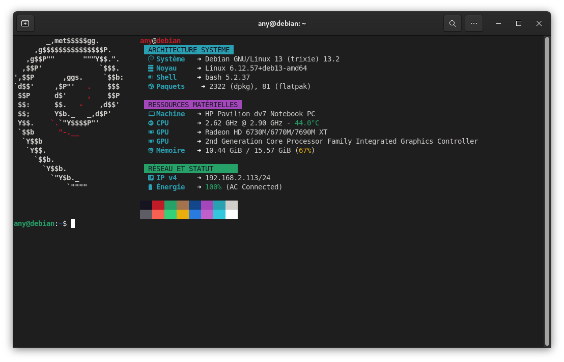Click the battery icon beside Énergie

pos(150,187)
